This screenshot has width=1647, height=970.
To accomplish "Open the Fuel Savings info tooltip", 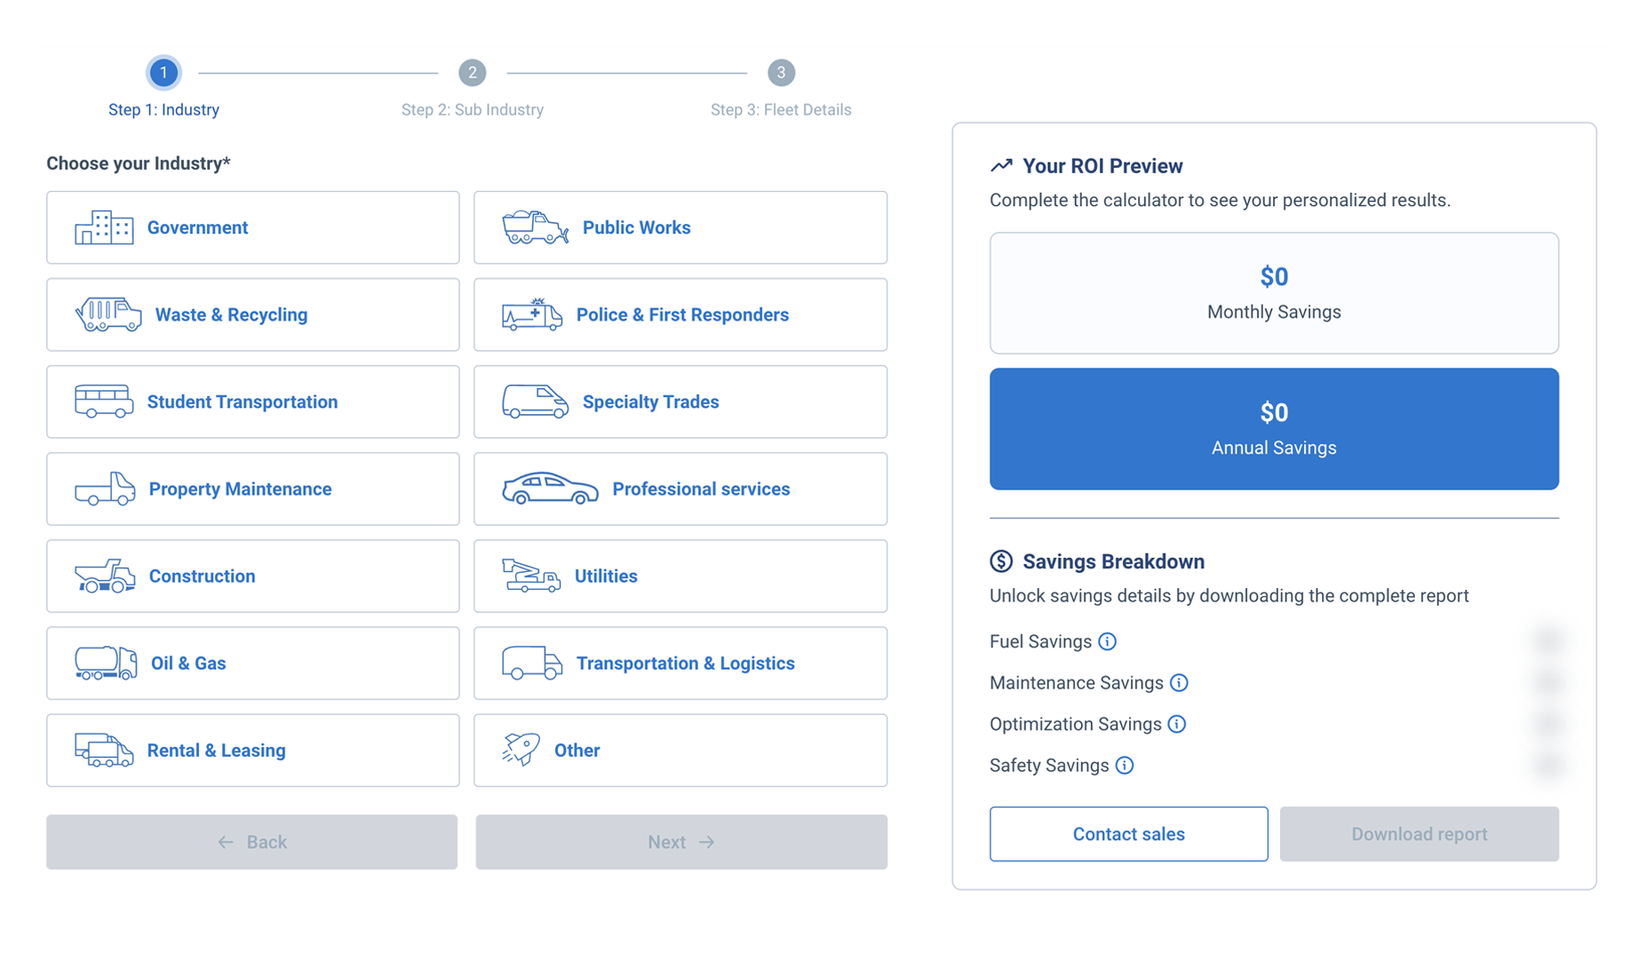I will click(1108, 640).
